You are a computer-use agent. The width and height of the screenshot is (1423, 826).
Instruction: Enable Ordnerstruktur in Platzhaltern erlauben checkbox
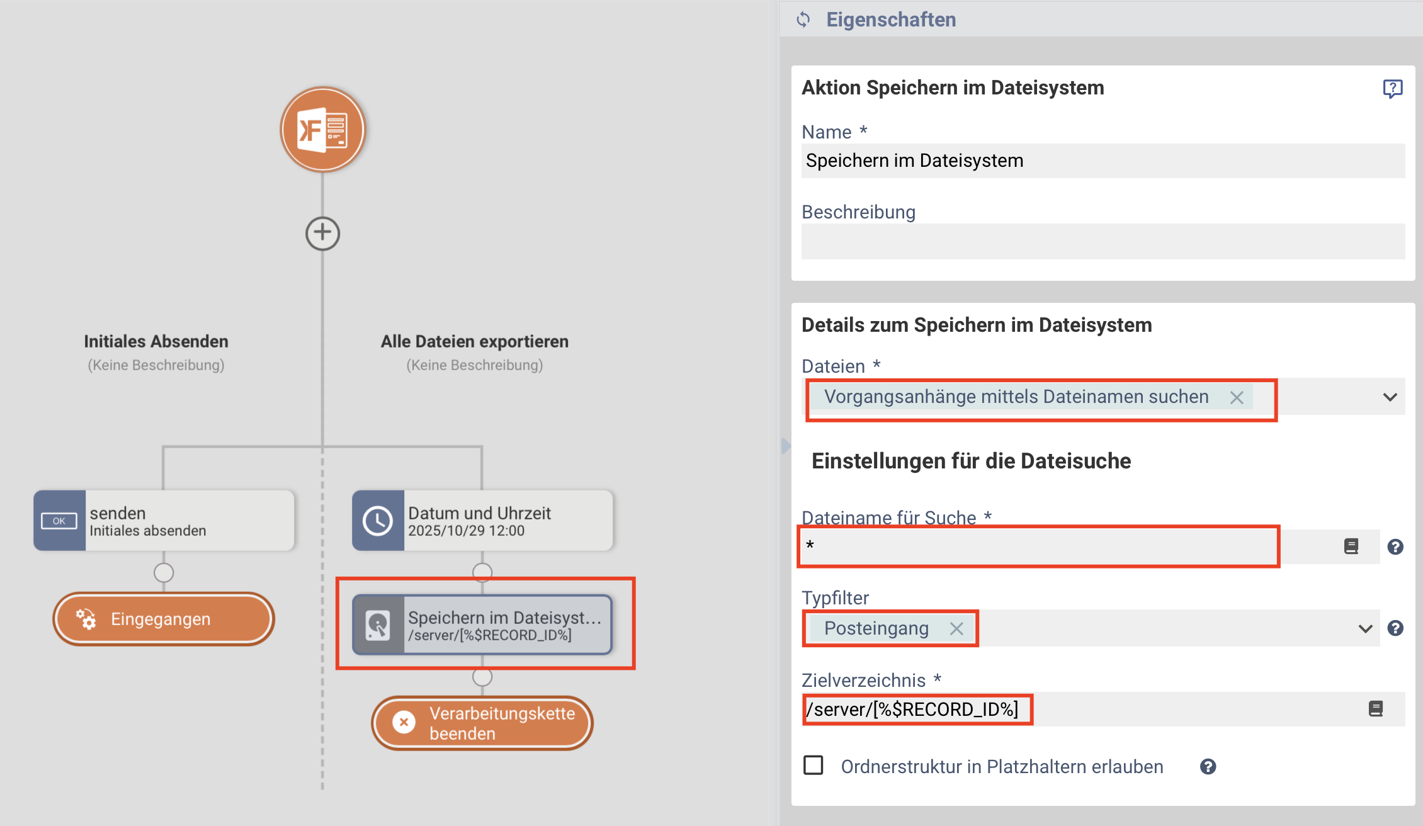tap(814, 766)
